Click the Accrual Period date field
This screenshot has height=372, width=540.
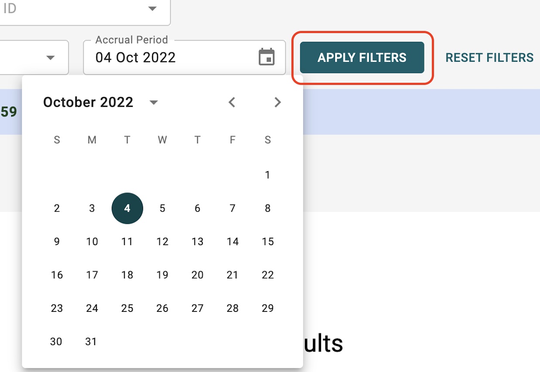tap(185, 57)
